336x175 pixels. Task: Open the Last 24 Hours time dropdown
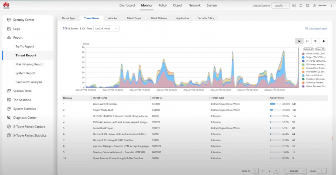click(x=106, y=29)
